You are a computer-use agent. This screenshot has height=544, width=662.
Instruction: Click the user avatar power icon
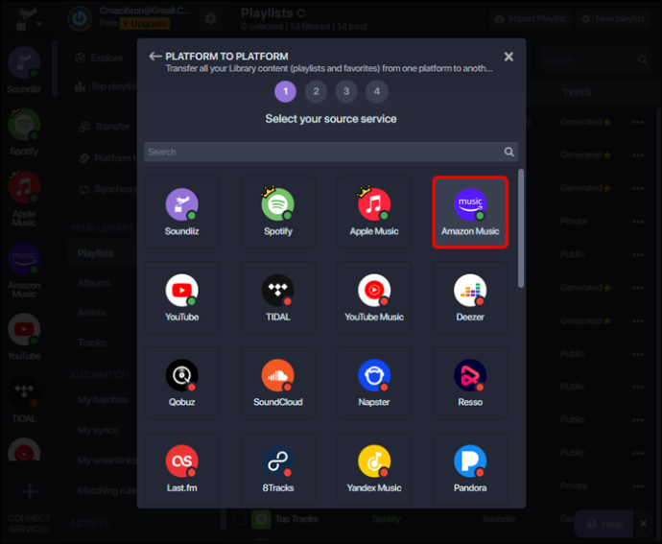click(80, 18)
